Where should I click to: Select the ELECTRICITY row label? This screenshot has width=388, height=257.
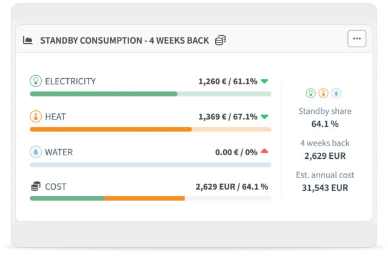tap(70, 81)
